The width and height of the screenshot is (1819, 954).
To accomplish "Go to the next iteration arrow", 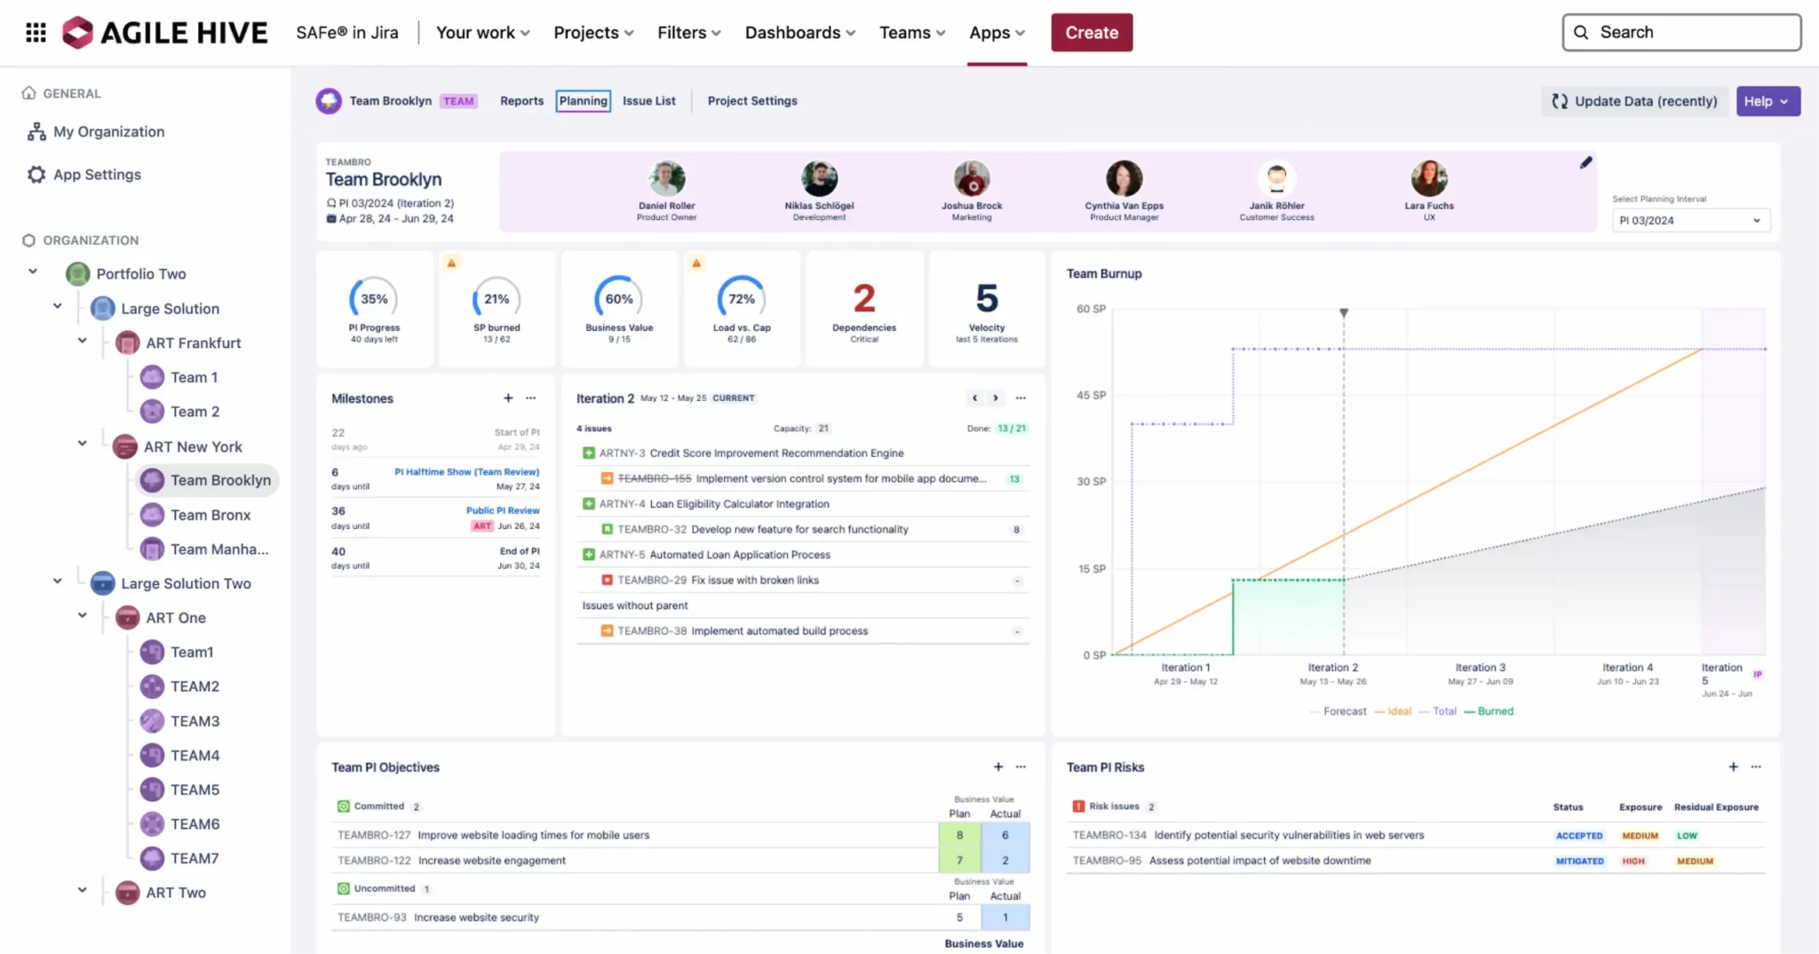I will (x=996, y=398).
